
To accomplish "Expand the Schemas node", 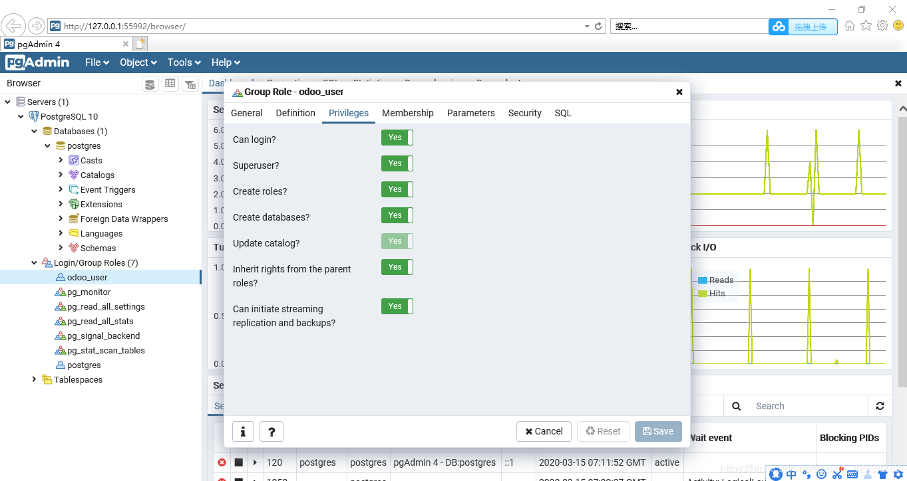I will (61, 248).
